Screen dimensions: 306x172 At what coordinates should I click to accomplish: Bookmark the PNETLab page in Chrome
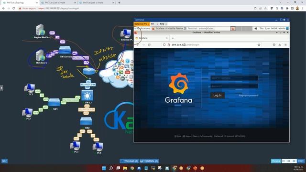pos(265,9)
